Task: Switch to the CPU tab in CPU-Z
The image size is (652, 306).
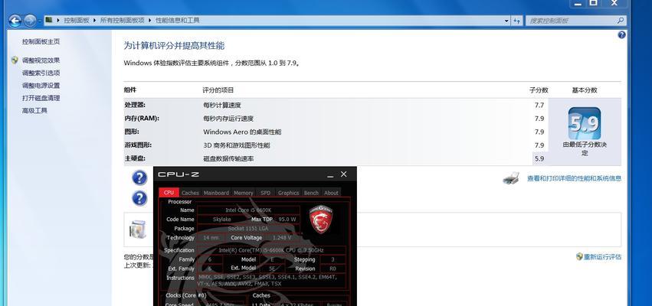Action: (169, 192)
